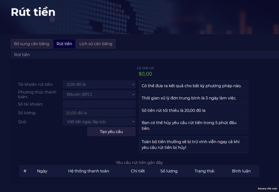Focus the "Số tài khoản" input field

click(99, 104)
